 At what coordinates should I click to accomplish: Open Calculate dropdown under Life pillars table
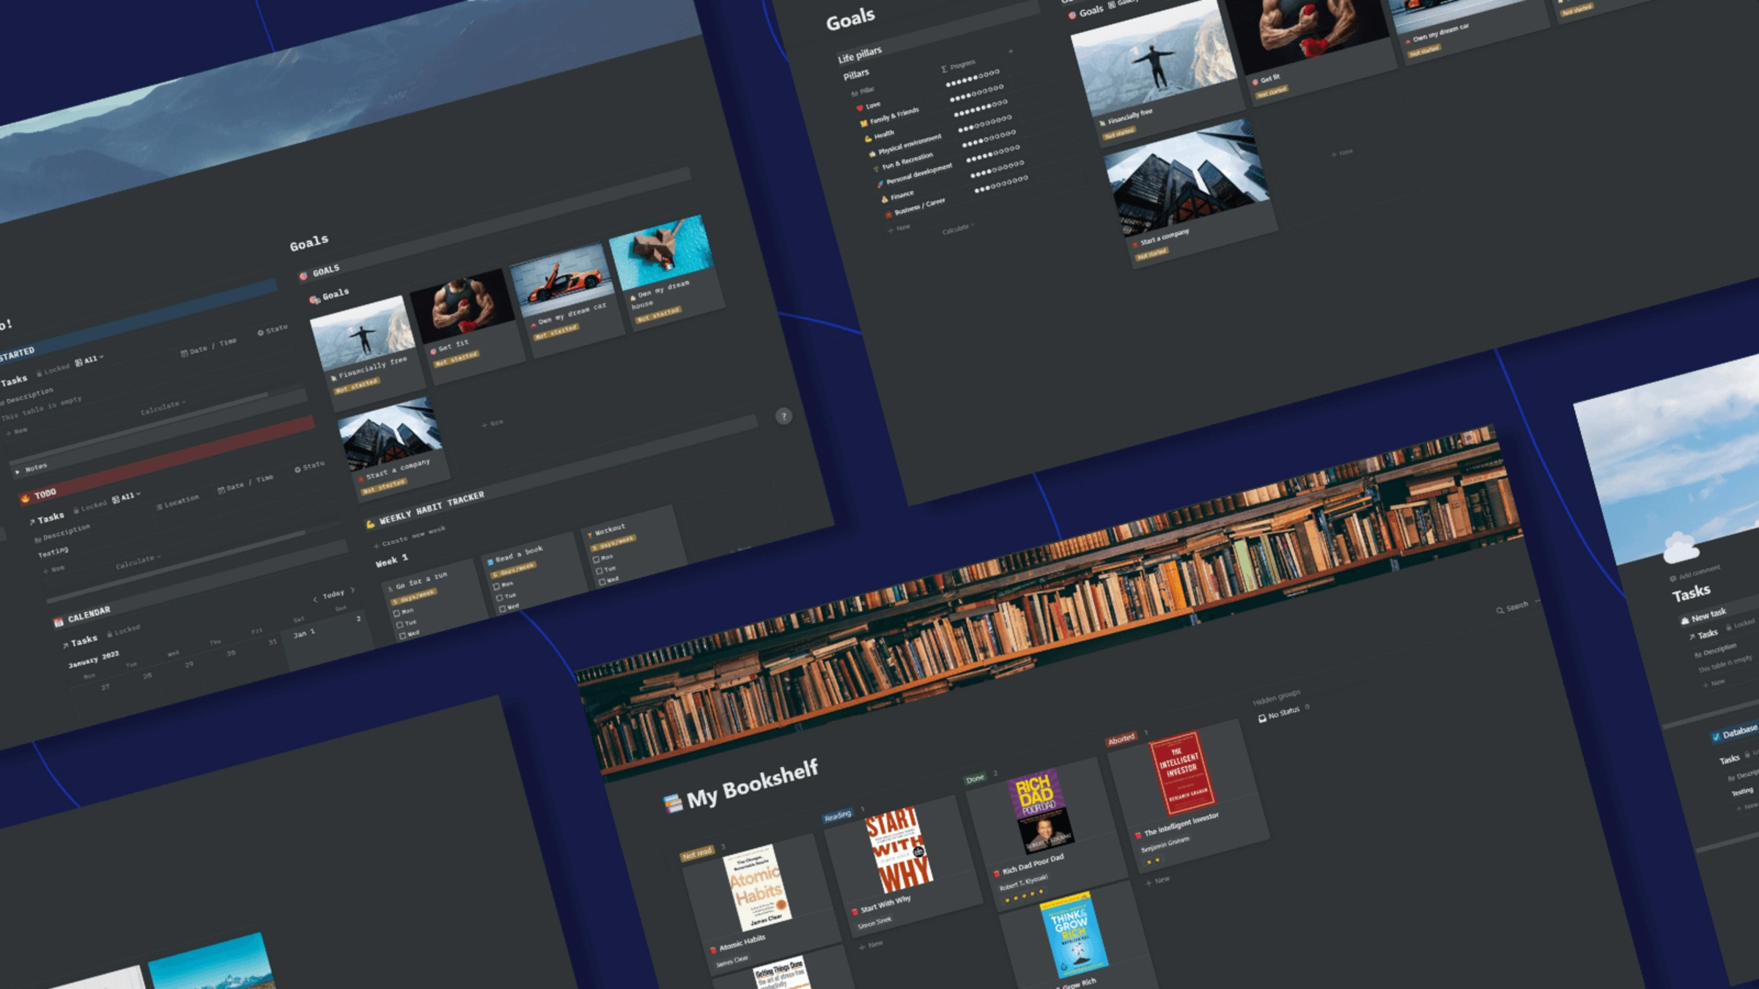point(957,230)
